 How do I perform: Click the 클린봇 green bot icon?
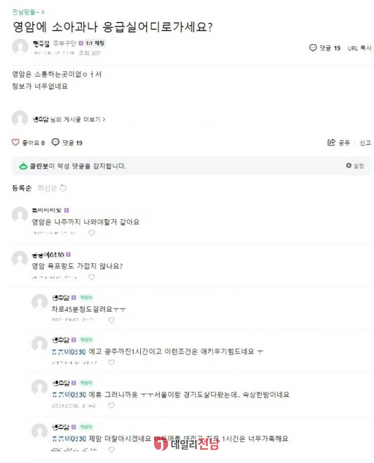click(x=23, y=166)
